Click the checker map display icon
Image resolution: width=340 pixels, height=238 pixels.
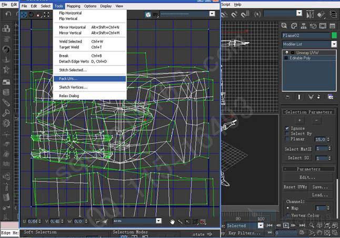148,15
